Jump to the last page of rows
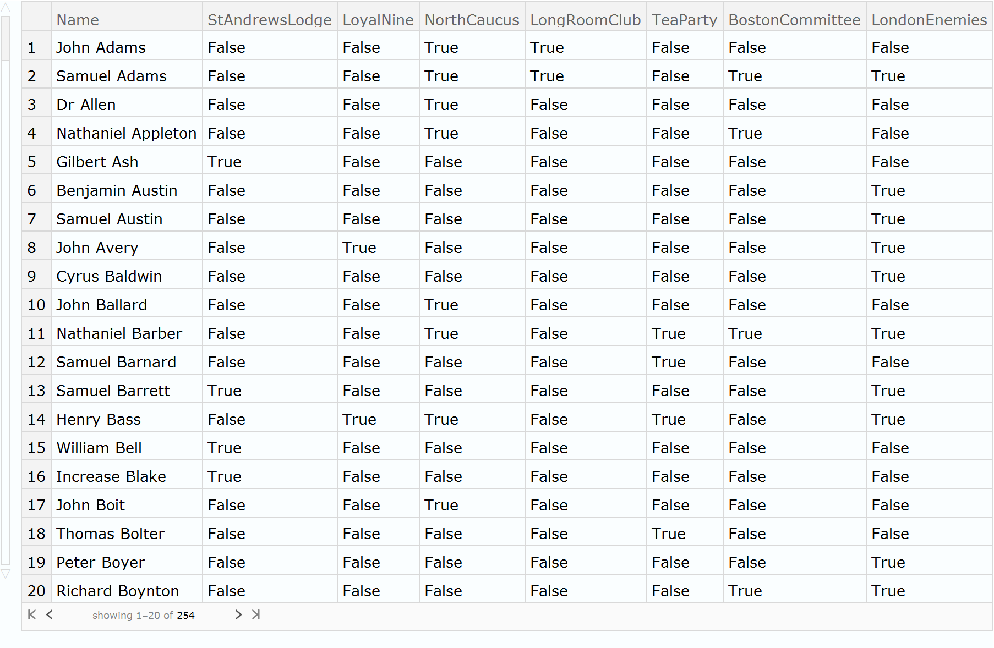 256,615
